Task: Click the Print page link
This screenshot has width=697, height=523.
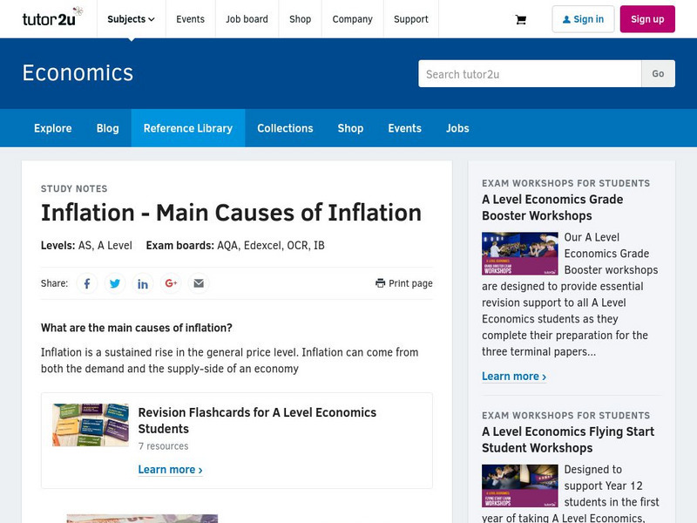Action: coord(403,283)
